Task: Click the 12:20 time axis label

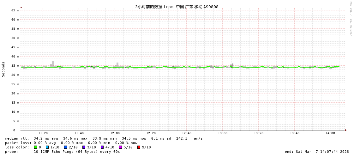Action: pos(151,133)
